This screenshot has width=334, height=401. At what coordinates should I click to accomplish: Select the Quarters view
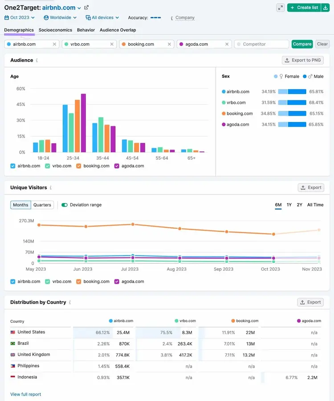pos(42,205)
